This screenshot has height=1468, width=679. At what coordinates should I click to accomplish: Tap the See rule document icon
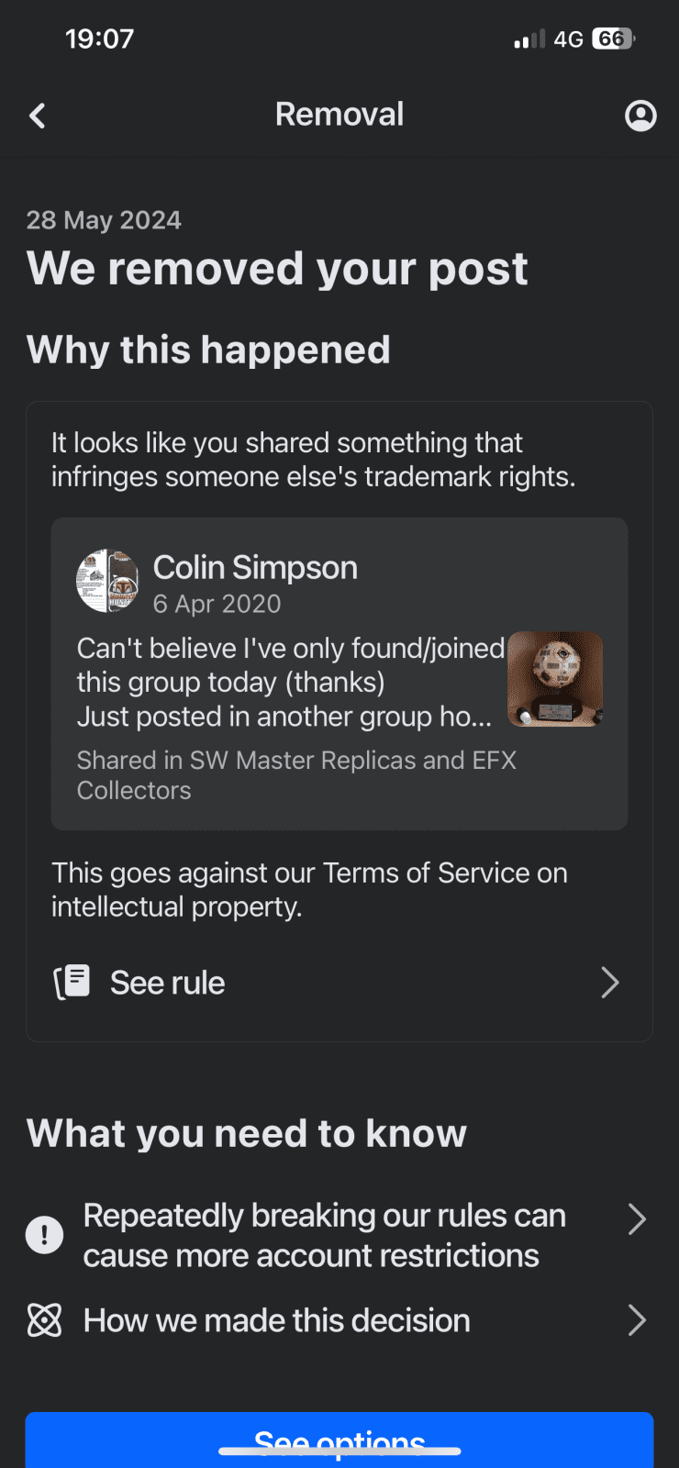(x=72, y=982)
